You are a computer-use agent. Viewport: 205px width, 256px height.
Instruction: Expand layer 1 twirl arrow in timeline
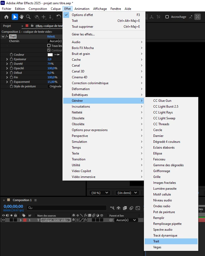[21, 220]
